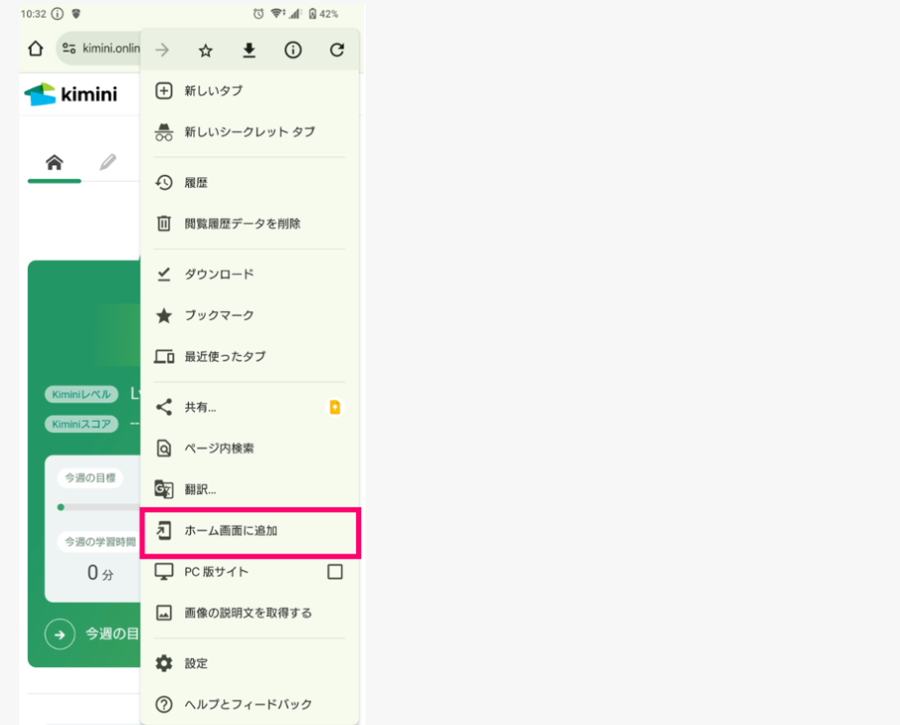This screenshot has height=725, width=900.
Task: Open 翻訳... menu entry
Action: click(x=200, y=489)
